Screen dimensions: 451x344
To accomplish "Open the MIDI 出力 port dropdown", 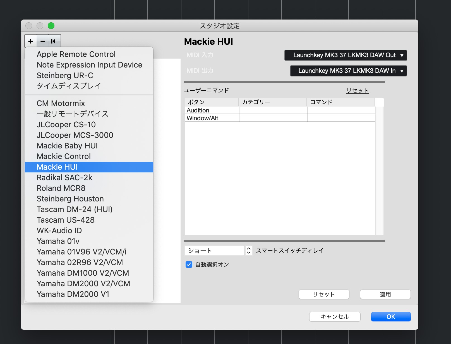I will click(348, 71).
